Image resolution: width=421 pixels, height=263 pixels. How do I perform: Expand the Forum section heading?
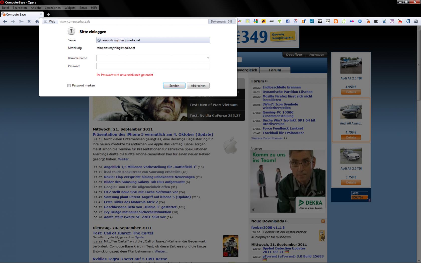260,81
